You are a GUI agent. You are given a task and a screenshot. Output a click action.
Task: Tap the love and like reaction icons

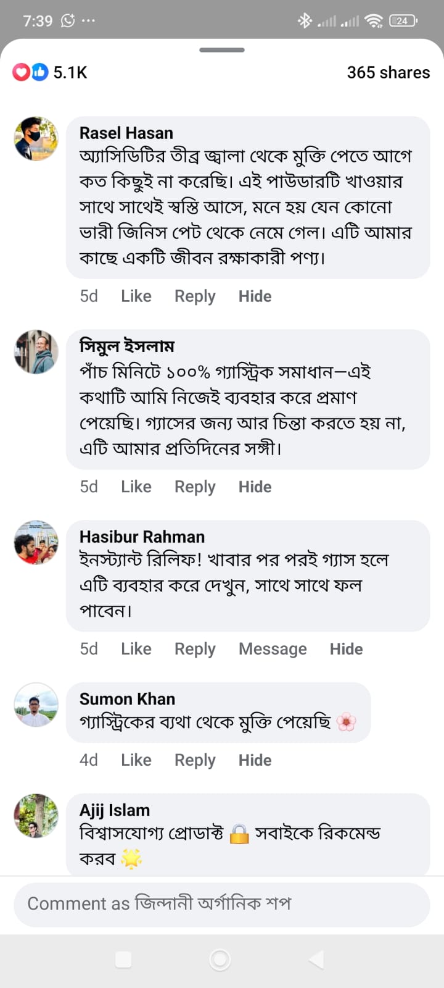(x=30, y=72)
